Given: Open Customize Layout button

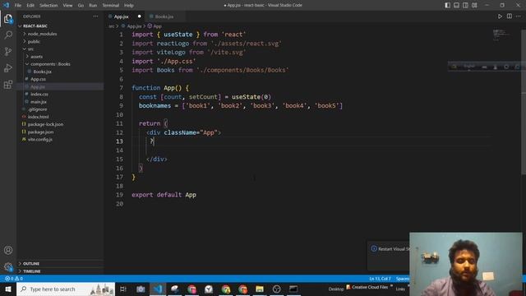Looking at the screenshot, I should [x=474, y=5].
